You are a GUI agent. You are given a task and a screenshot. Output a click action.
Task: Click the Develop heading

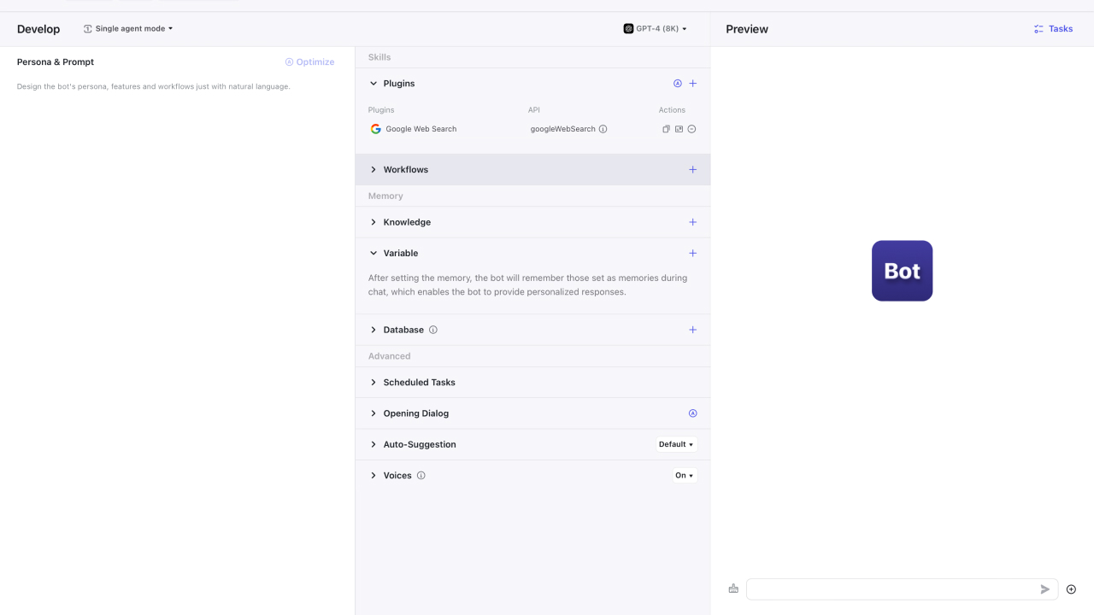[x=38, y=29]
